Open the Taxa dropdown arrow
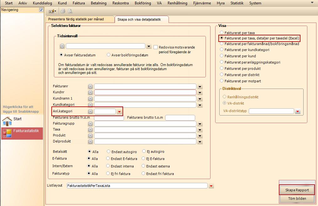 click(200, 130)
